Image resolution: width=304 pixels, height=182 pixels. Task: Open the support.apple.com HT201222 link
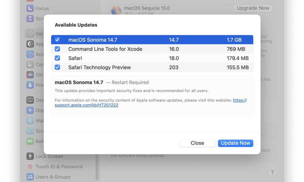tap(86, 105)
